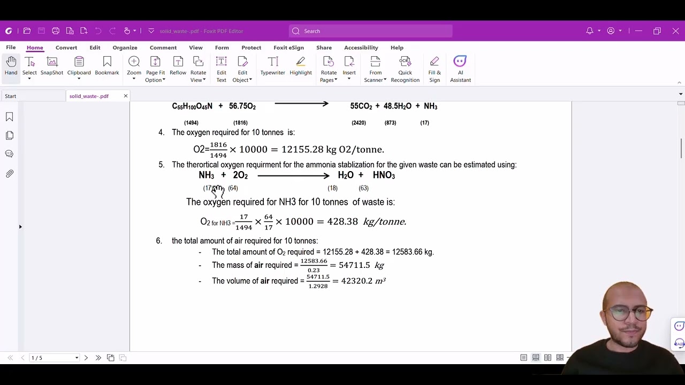The height and width of the screenshot is (385, 685).
Task: Open the Bookmarks side panel
Action: point(9,117)
